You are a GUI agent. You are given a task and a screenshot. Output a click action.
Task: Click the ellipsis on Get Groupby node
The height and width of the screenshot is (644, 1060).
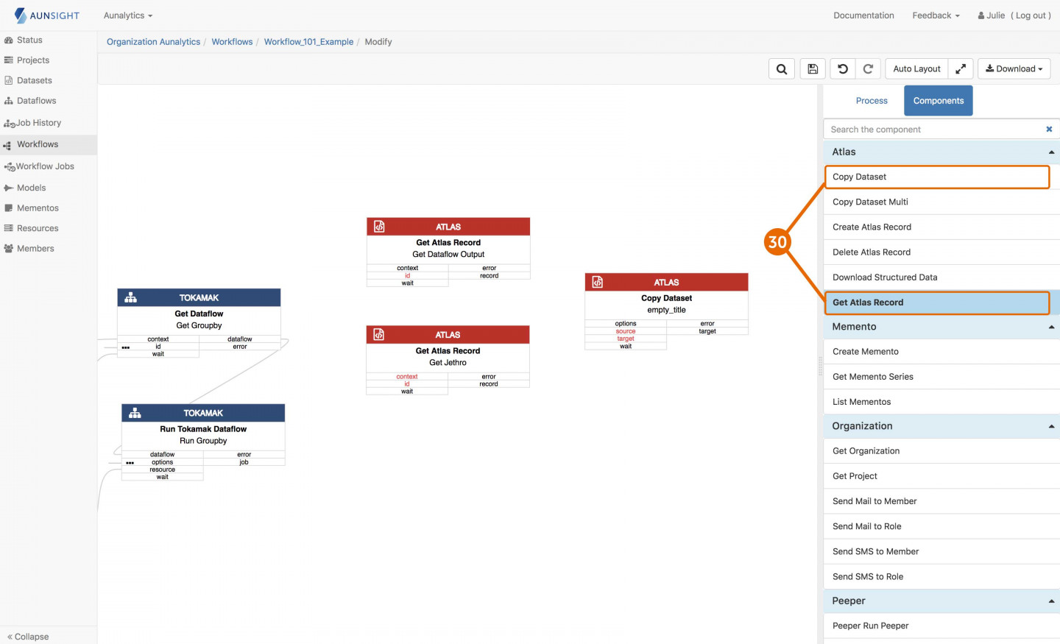126,347
